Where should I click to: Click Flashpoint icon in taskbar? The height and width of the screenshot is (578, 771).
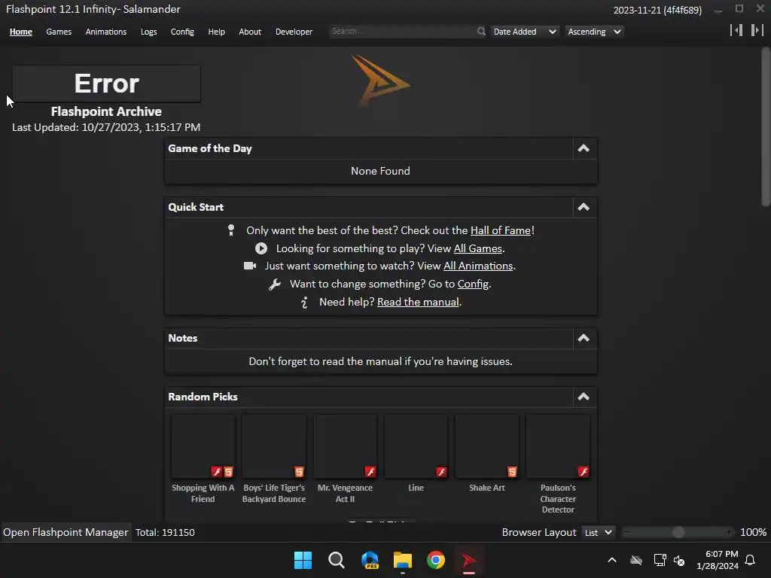[x=468, y=560]
